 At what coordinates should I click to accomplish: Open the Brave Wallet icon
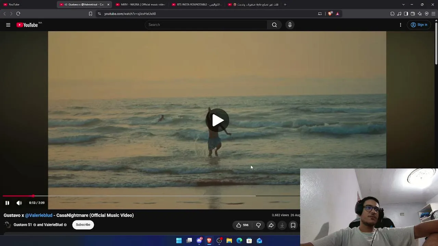(x=413, y=14)
